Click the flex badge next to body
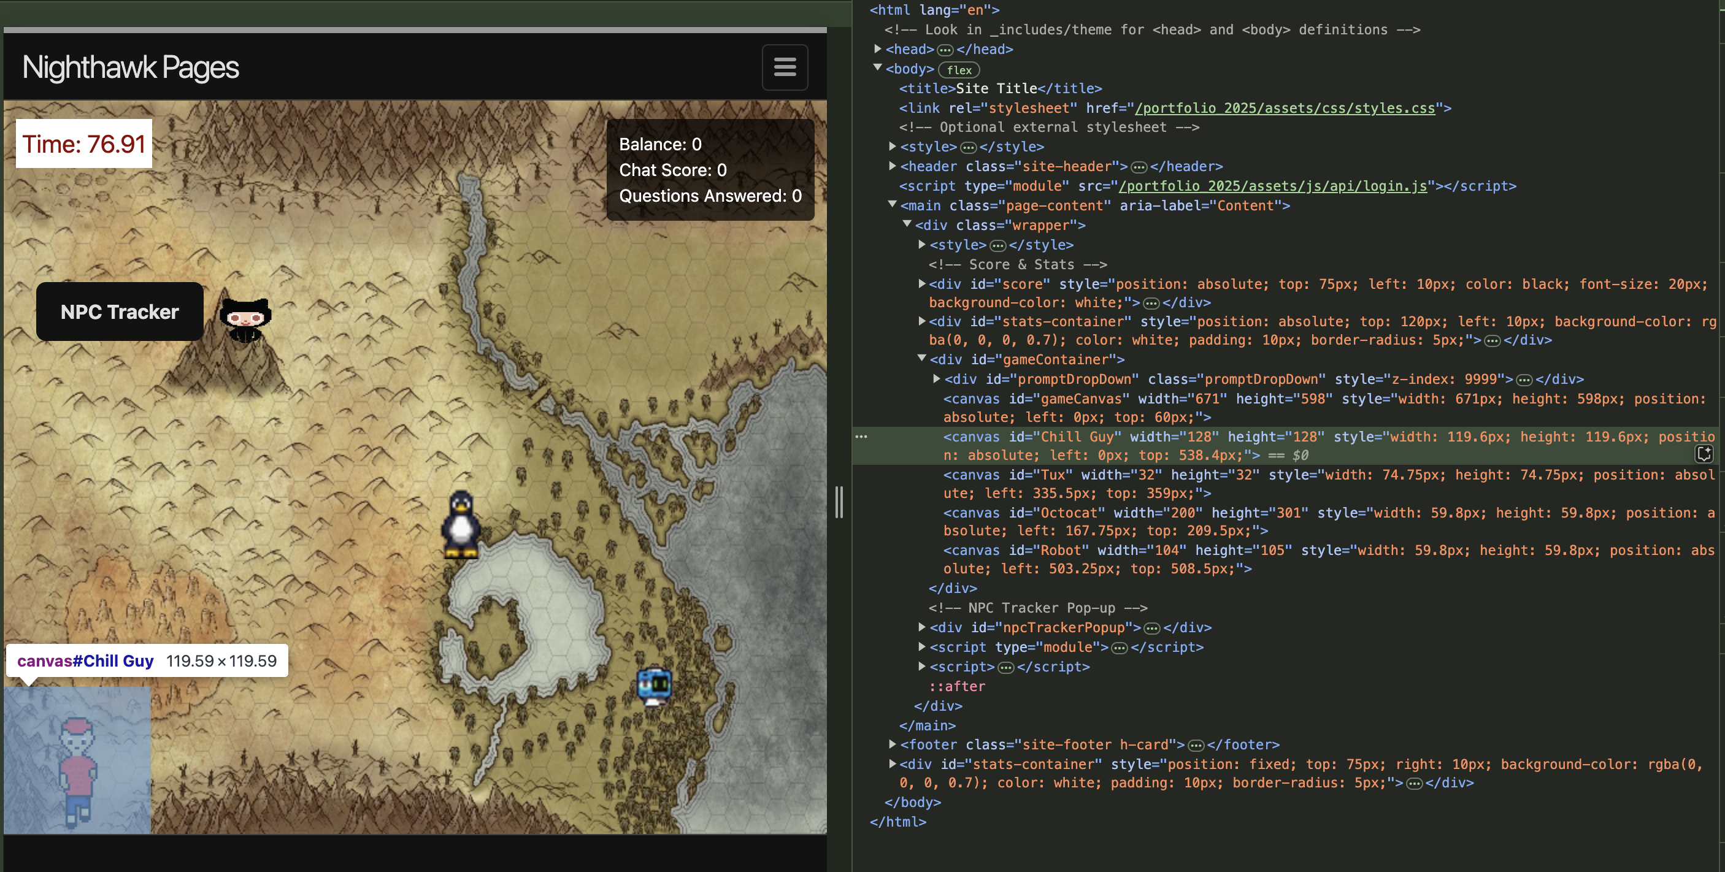The image size is (1725, 872). 958,69
